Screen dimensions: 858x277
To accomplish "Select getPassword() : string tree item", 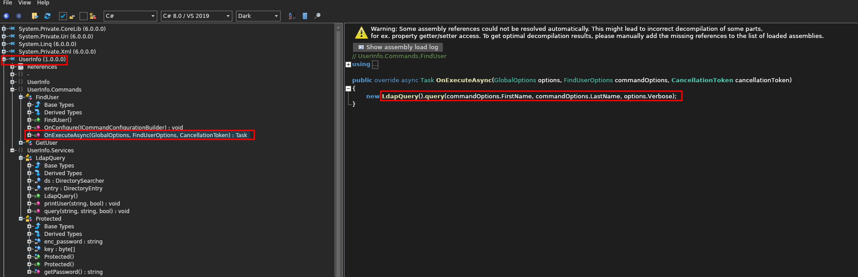I will pyautogui.click(x=73, y=272).
